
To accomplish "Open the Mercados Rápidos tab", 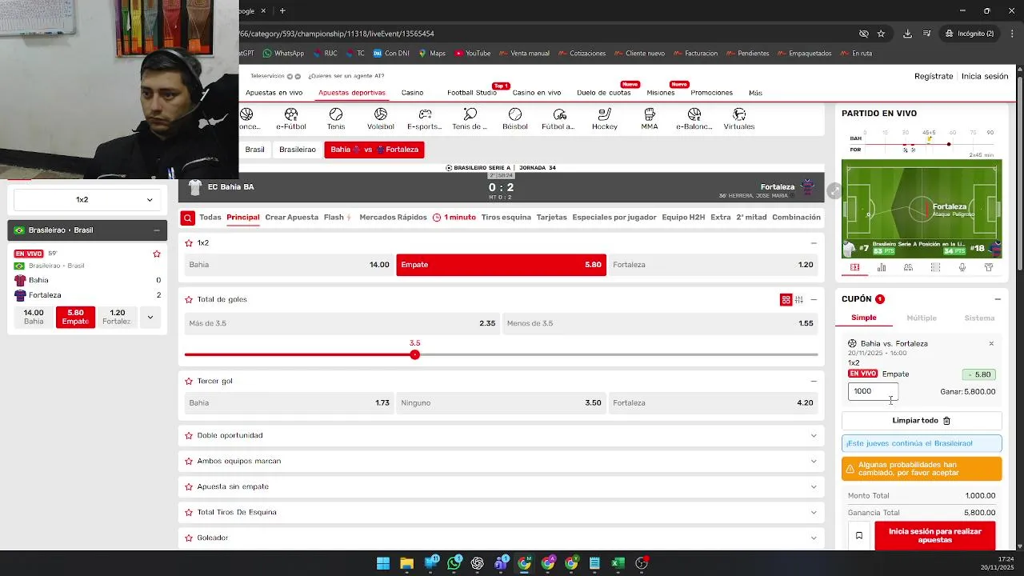I will [x=393, y=218].
